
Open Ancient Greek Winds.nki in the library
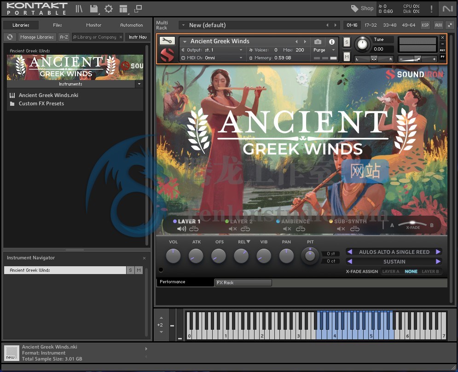48,95
